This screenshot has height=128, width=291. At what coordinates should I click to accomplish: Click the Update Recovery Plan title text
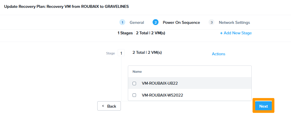click(66, 6)
